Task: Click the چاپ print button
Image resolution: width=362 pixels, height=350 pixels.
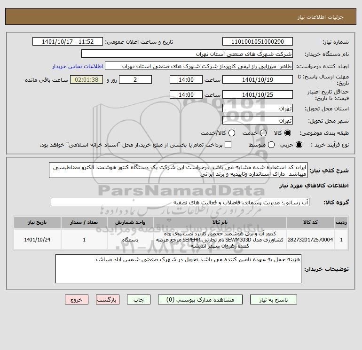Action: [139, 300]
